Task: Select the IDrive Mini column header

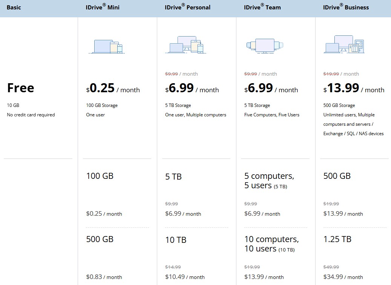Action: coord(103,7)
